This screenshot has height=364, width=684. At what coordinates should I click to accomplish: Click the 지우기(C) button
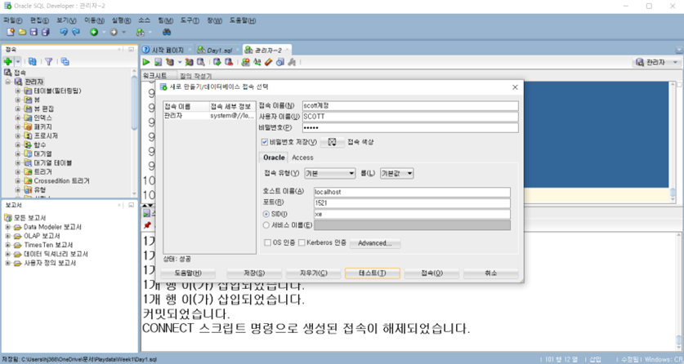pyautogui.click(x=313, y=273)
